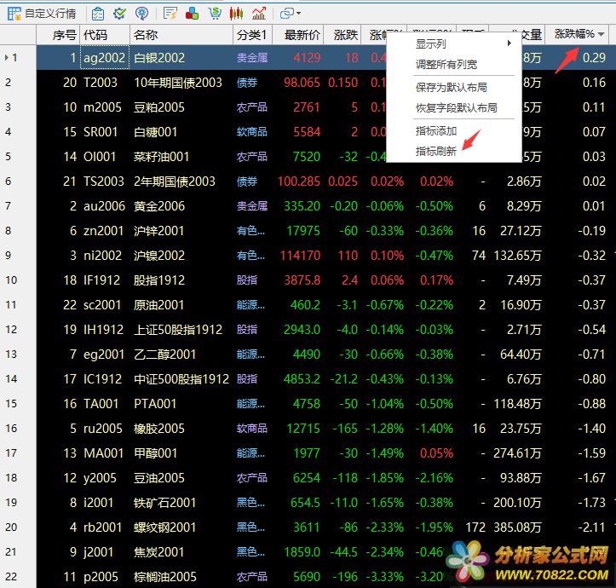Viewport: 616px width, 588px height.
Task: Select eg2001 code cell
Action: click(104, 355)
